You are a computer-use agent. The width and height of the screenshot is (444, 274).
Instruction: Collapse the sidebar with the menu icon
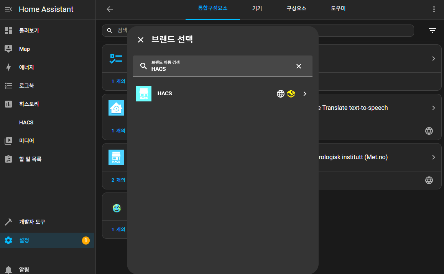pos(8,9)
